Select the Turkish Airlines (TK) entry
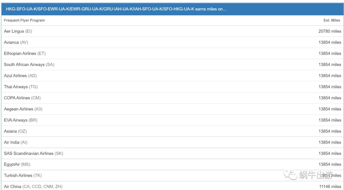This screenshot has height=190, width=344. click(23, 176)
